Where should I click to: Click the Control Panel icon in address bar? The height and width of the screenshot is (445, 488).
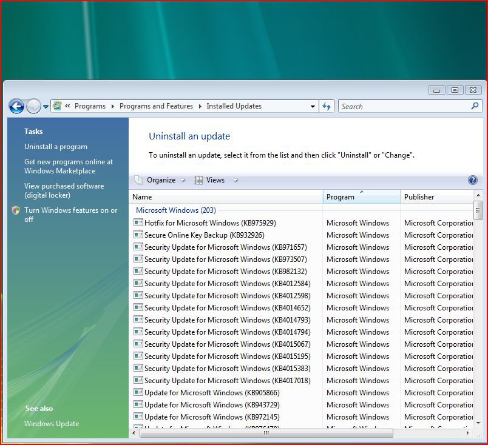pyautogui.click(x=57, y=105)
